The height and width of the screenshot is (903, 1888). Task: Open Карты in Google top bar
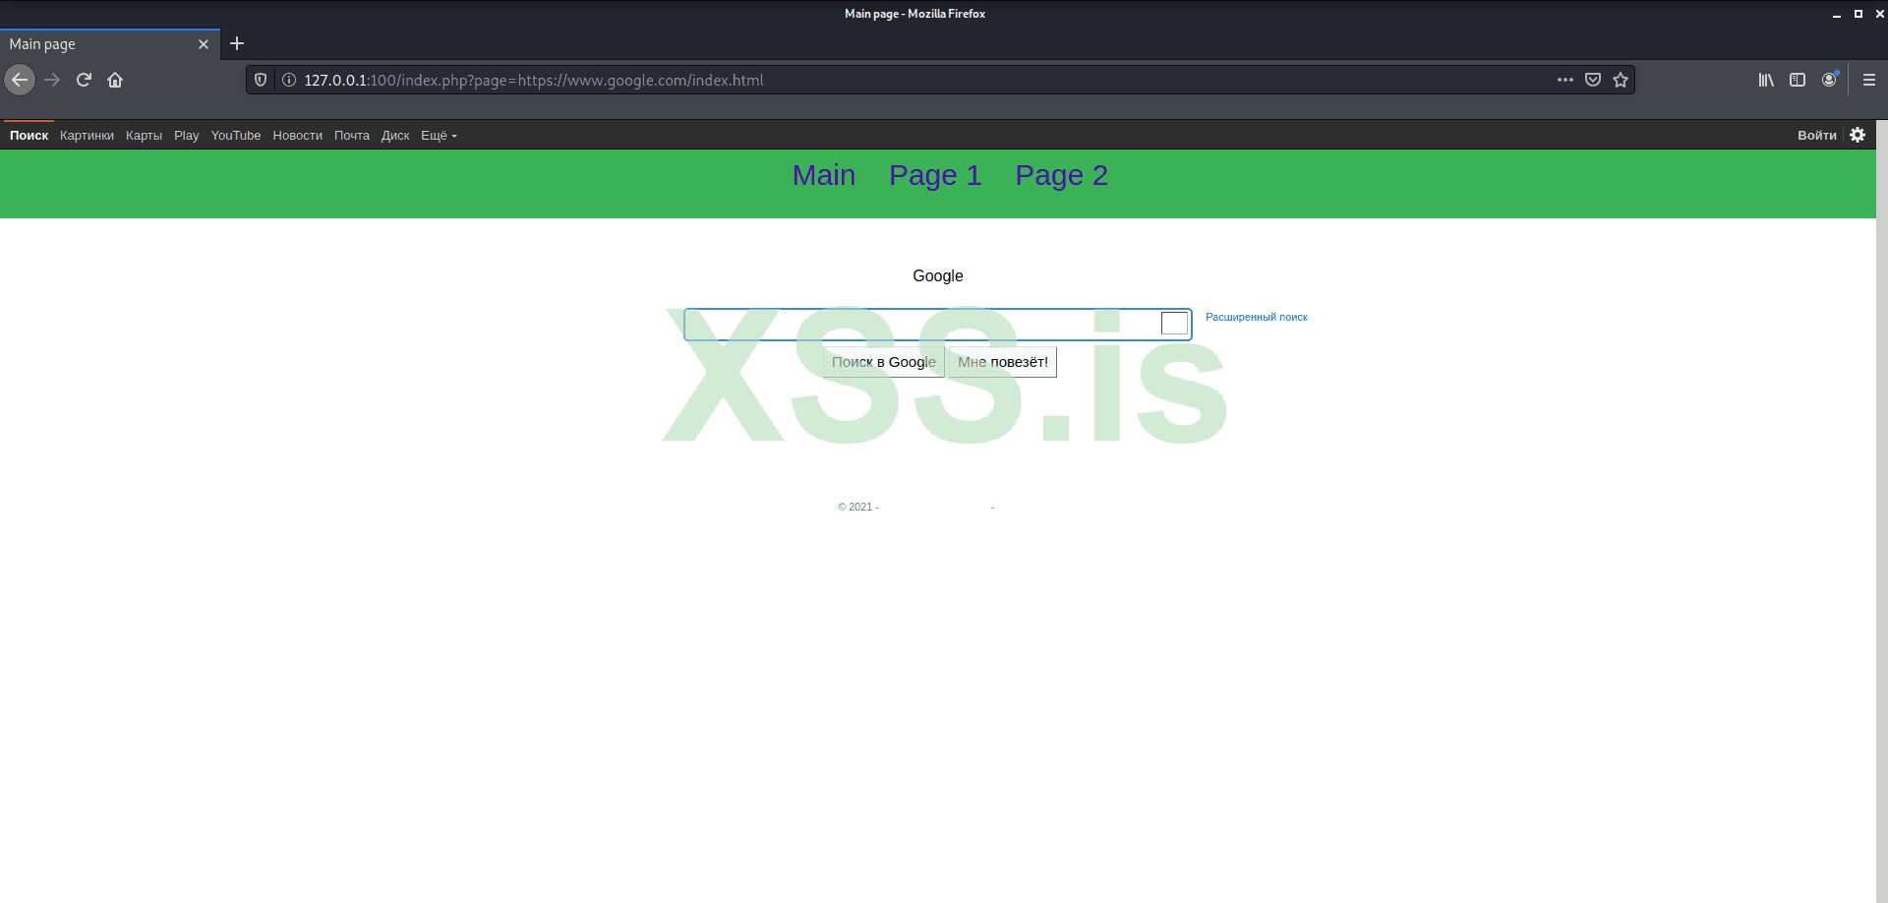click(144, 136)
